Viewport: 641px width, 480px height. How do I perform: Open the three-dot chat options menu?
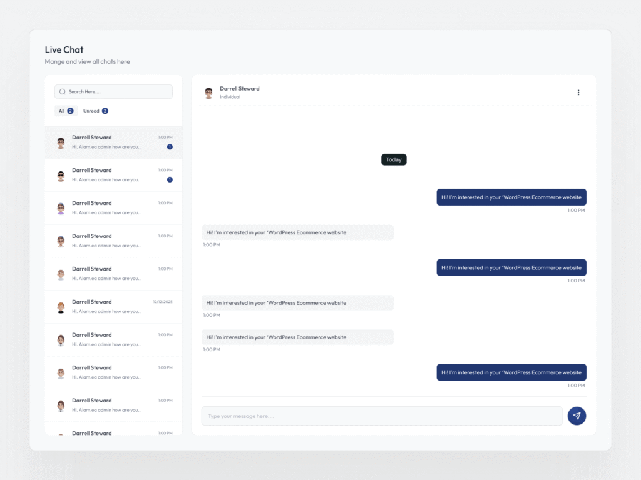pyautogui.click(x=578, y=92)
